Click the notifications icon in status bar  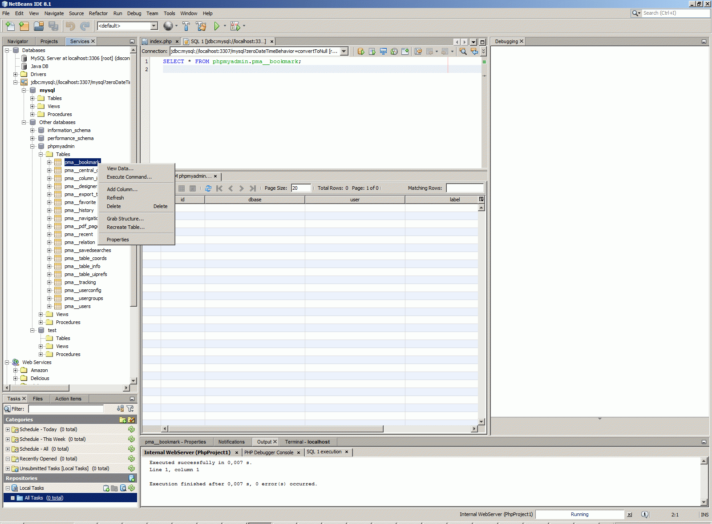coord(645,515)
